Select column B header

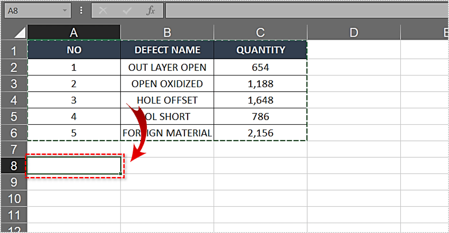click(x=167, y=32)
